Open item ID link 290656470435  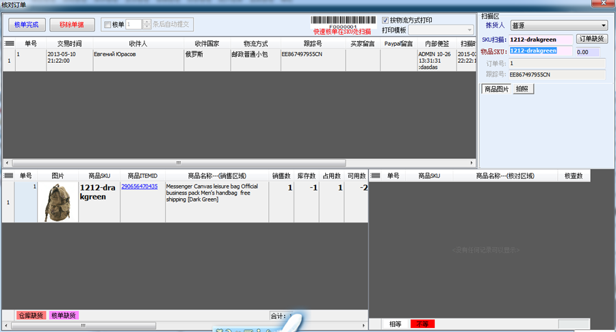(x=140, y=186)
